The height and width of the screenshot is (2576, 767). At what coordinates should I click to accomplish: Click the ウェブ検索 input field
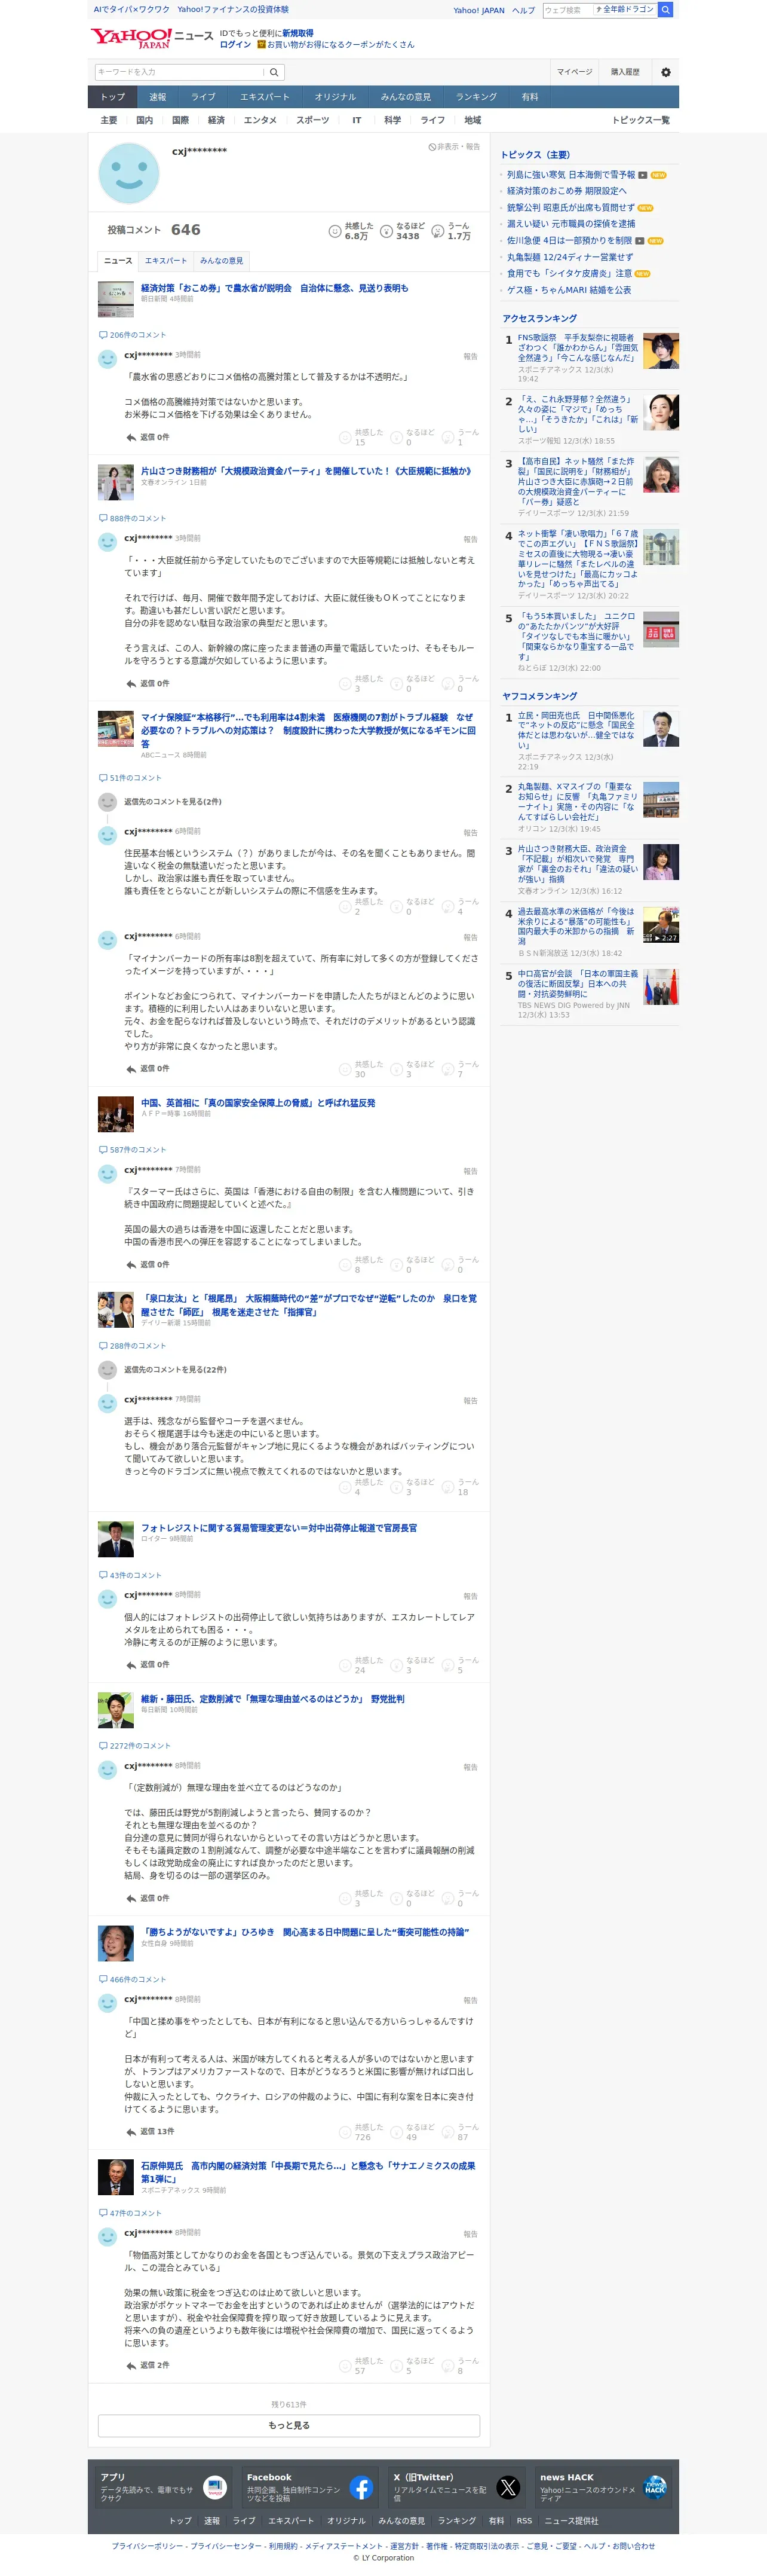(567, 10)
